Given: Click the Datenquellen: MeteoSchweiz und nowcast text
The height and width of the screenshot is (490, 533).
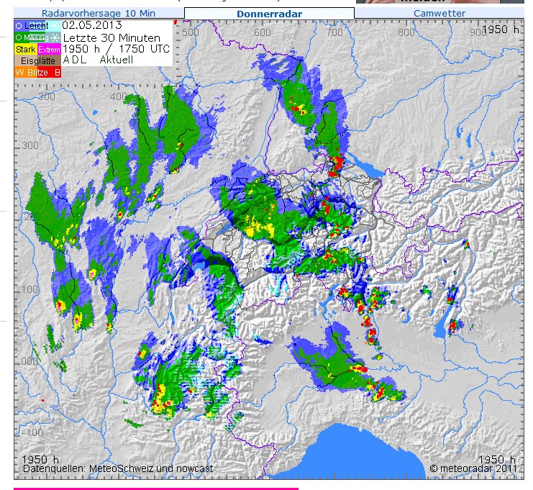Looking at the screenshot, I should click(118, 468).
